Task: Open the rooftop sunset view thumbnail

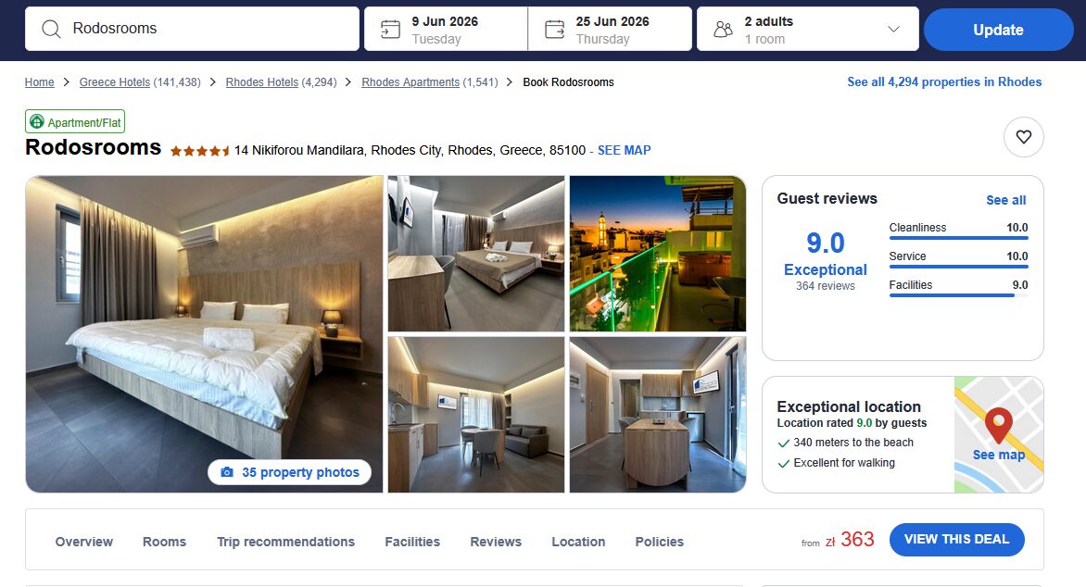Action: [x=657, y=254]
